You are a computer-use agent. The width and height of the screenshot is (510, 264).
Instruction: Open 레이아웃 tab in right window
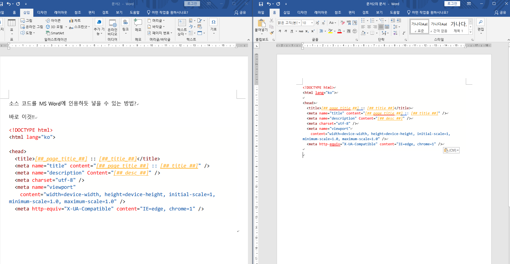click(x=321, y=12)
